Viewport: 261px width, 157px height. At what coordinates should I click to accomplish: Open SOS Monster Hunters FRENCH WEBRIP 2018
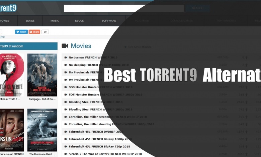pos(100,87)
